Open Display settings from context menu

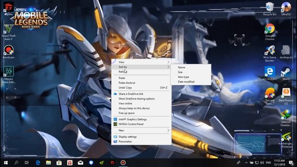point(141,137)
